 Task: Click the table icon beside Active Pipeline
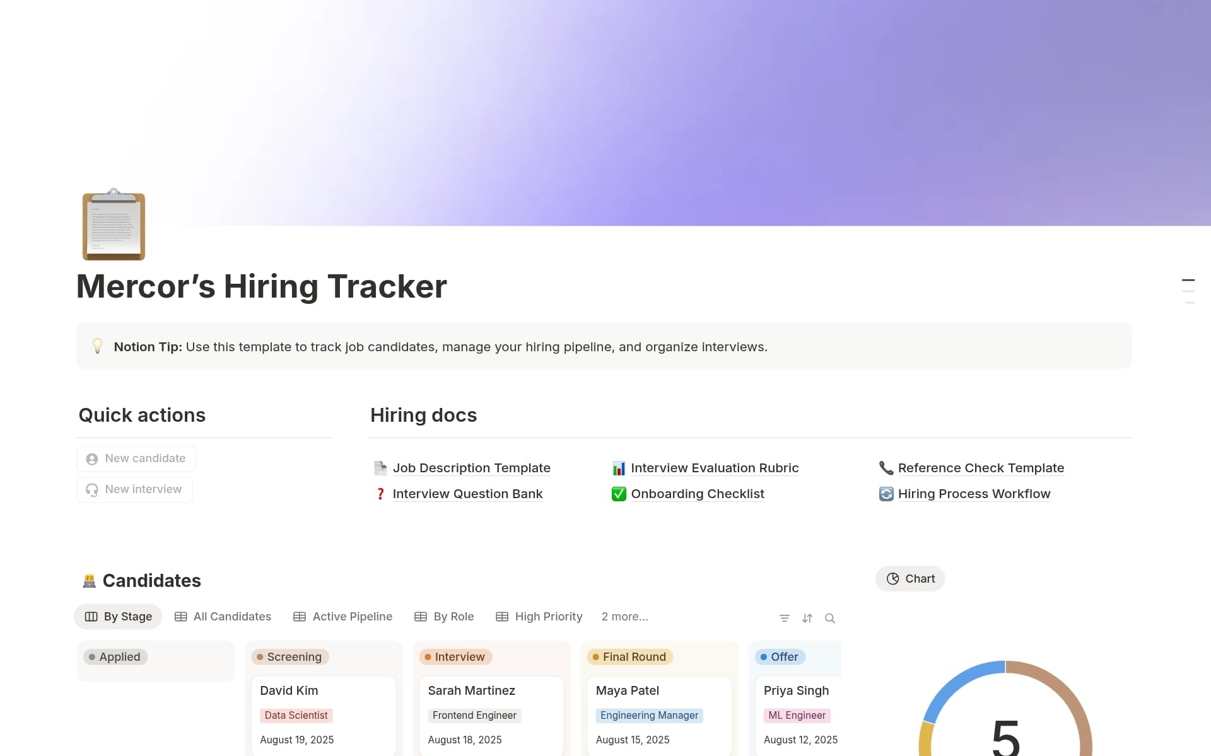point(300,617)
